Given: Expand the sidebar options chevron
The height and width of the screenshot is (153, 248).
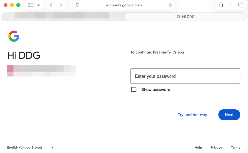Looking at the screenshot, I should (39, 5).
